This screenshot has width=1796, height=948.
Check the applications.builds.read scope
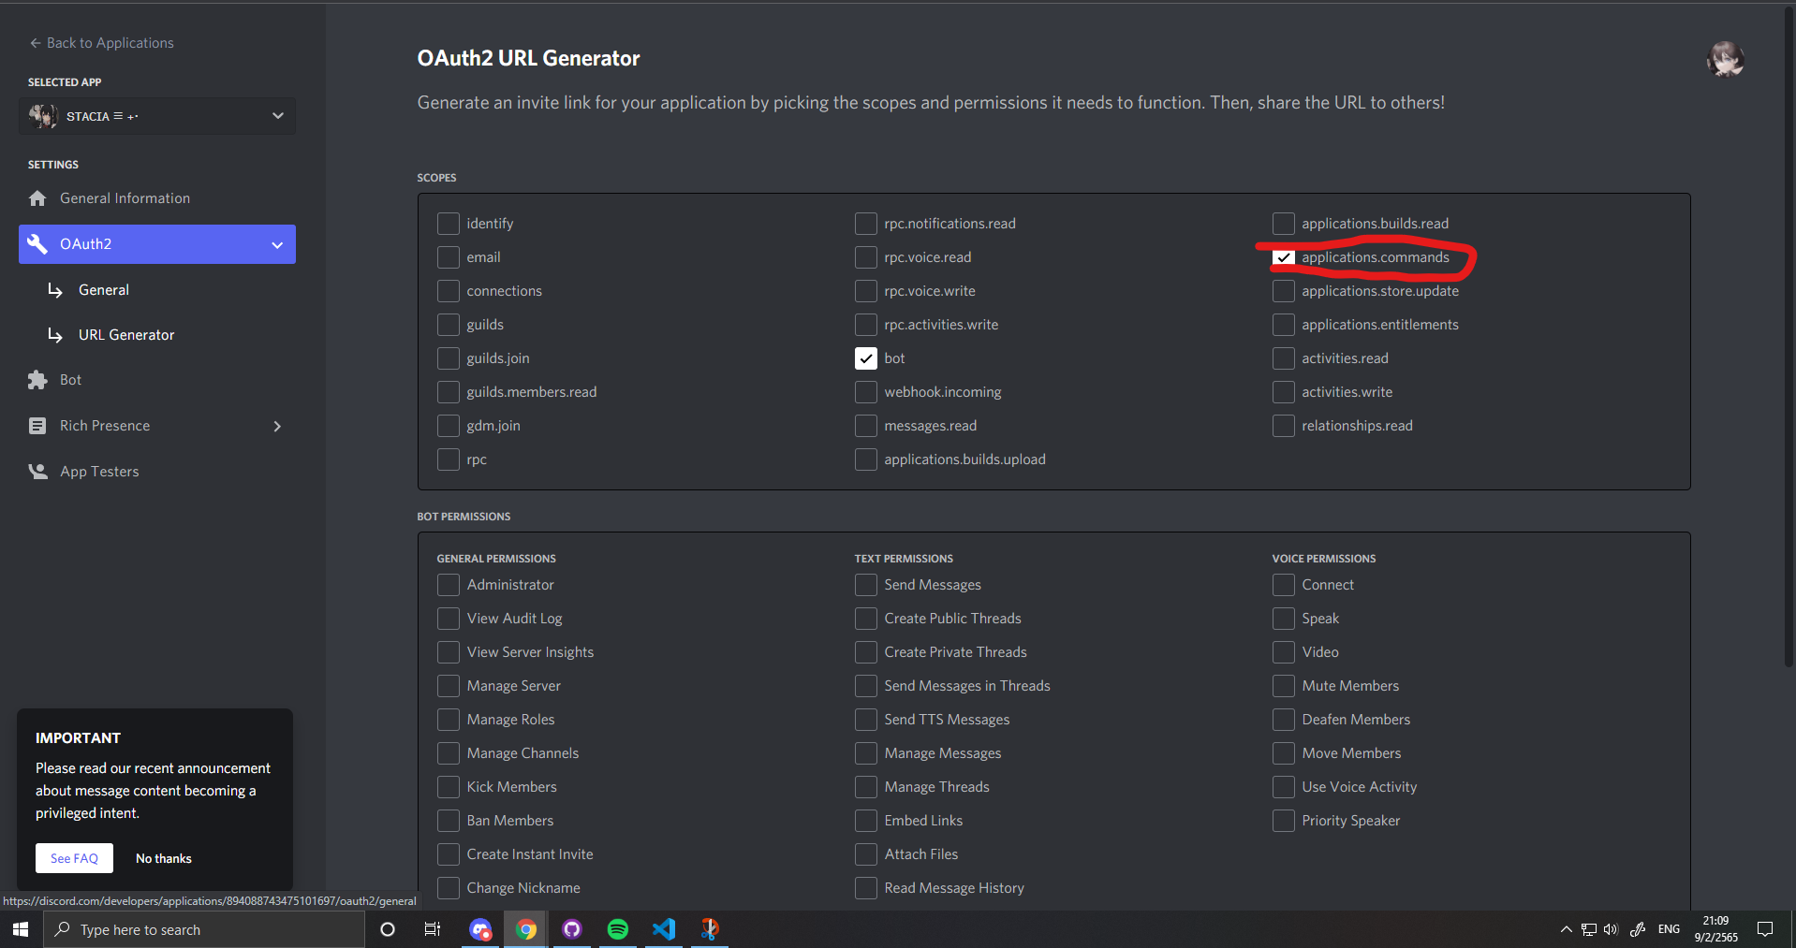click(x=1284, y=224)
